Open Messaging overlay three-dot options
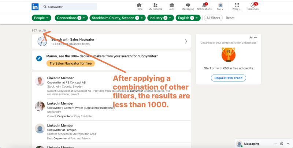The height and width of the screenshot is (148, 293). click(275, 144)
